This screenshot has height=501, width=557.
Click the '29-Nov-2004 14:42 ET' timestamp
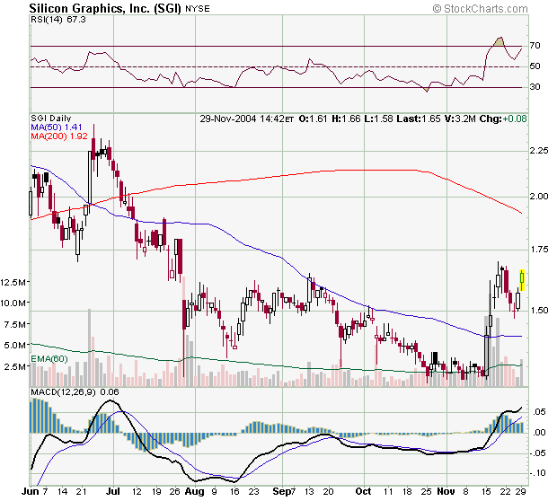pyautogui.click(x=247, y=119)
